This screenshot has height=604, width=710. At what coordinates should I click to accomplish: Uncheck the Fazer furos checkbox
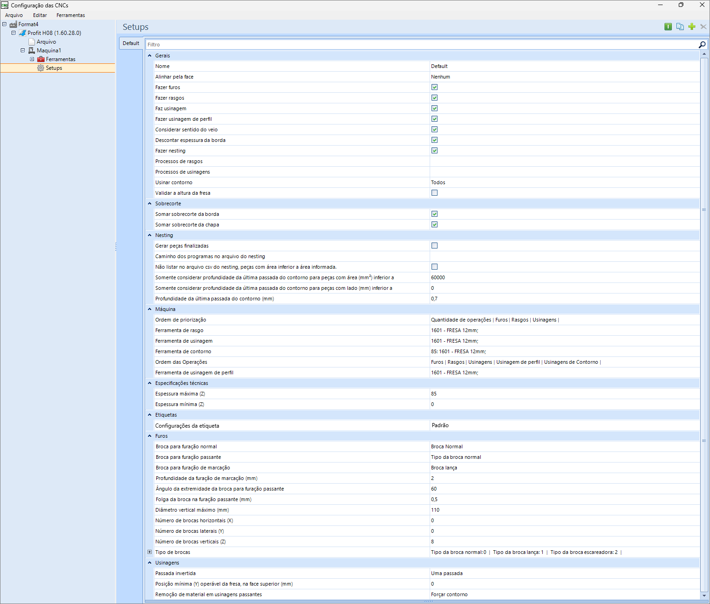coord(434,87)
